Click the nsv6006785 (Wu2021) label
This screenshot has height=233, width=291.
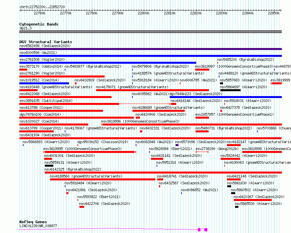[x=198, y=80]
